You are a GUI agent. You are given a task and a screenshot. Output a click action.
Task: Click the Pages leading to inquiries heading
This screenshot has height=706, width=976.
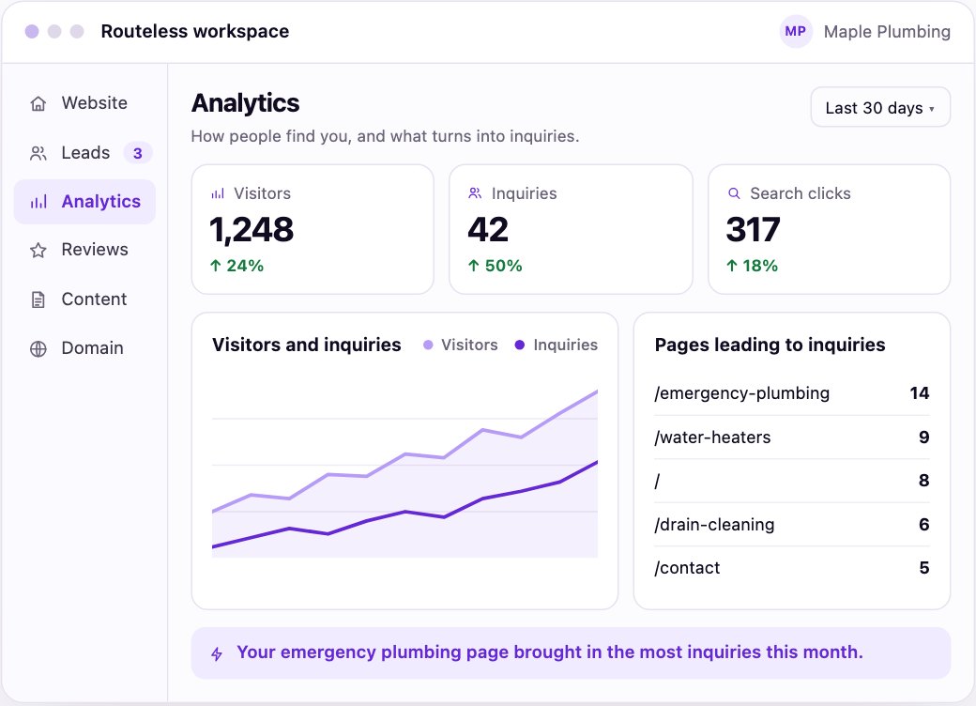770,345
